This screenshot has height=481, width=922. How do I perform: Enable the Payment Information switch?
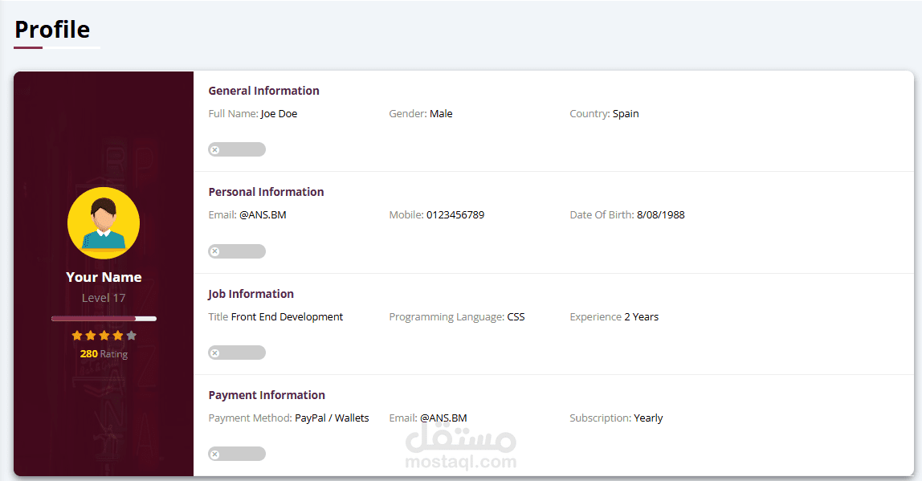pos(237,454)
